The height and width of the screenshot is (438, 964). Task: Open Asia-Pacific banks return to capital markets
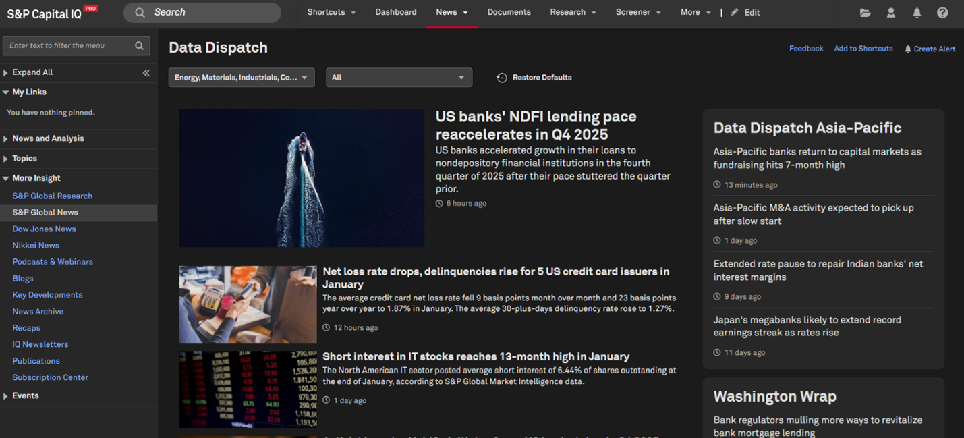coord(817,159)
